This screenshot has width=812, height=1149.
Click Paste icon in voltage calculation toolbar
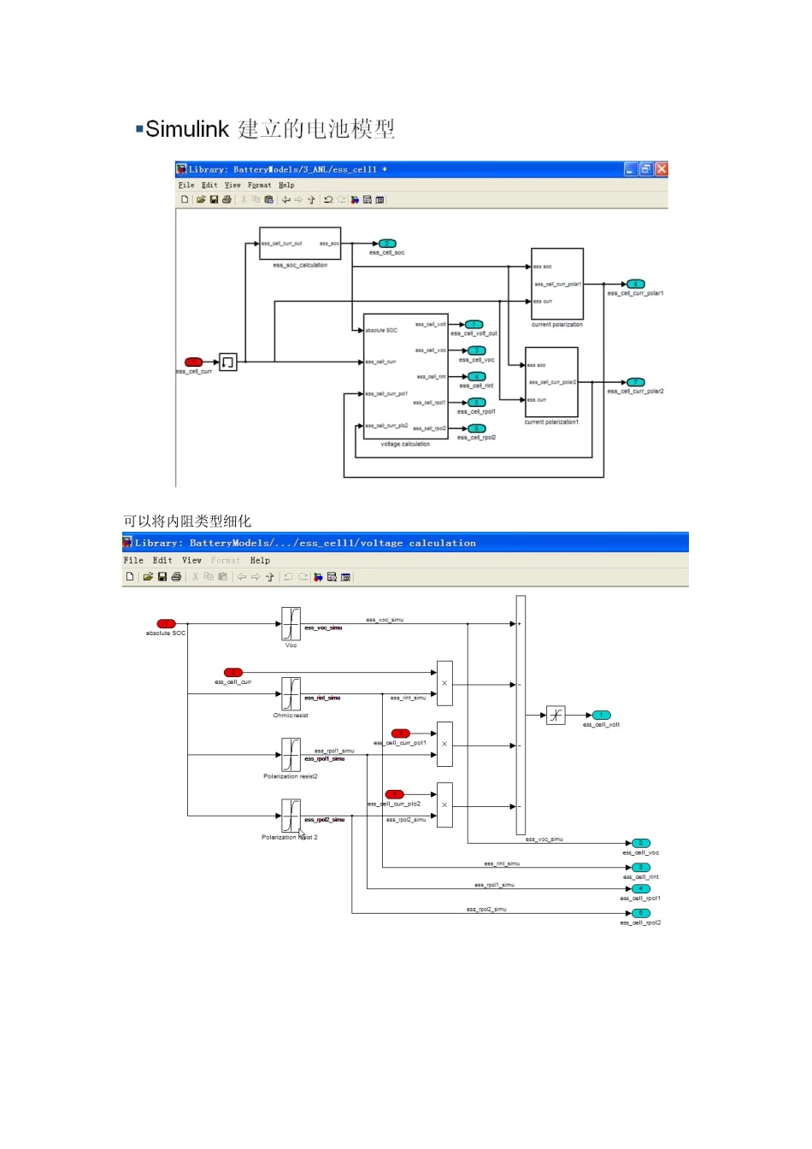click(x=222, y=577)
